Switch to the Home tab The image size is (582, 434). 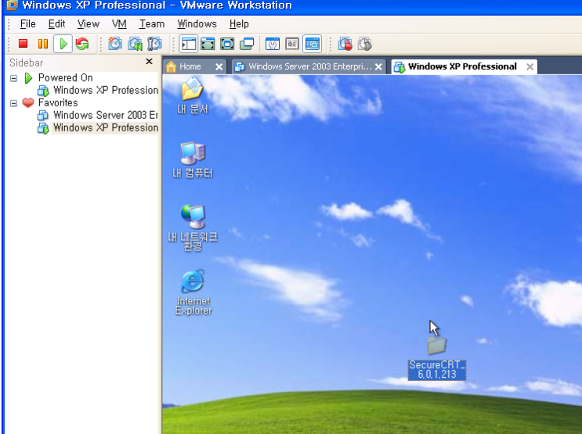pos(190,66)
